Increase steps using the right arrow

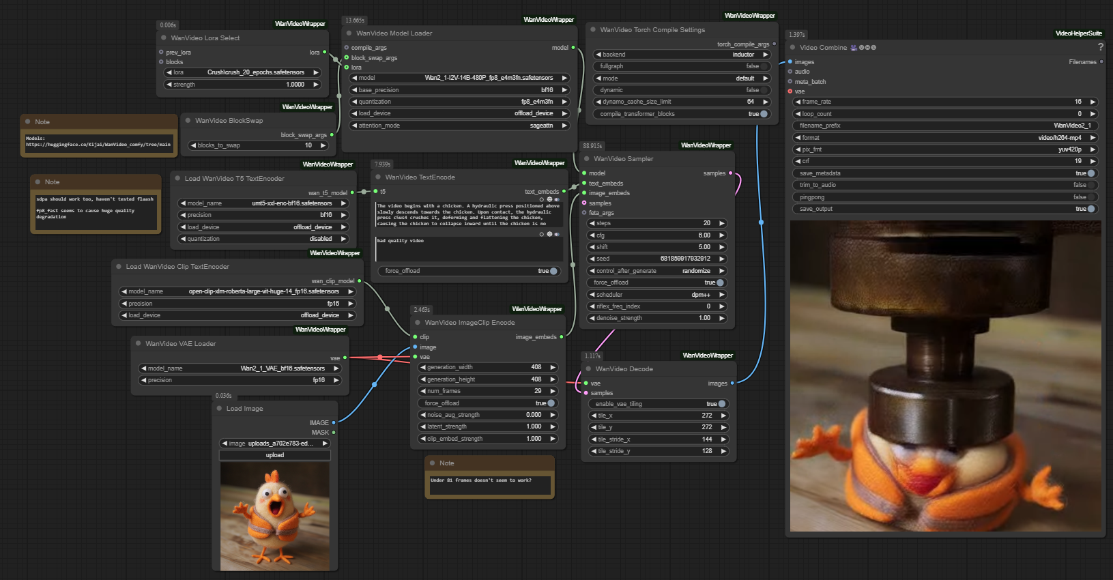722,223
